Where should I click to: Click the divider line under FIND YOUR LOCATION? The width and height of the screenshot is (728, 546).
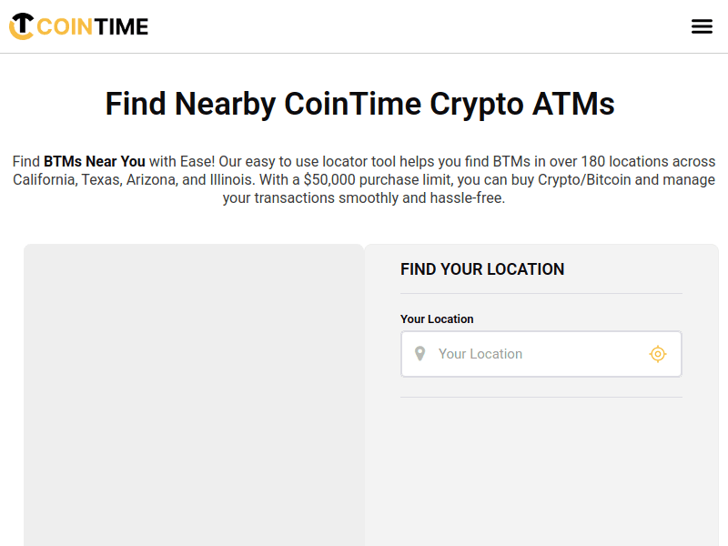pyautogui.click(x=541, y=292)
